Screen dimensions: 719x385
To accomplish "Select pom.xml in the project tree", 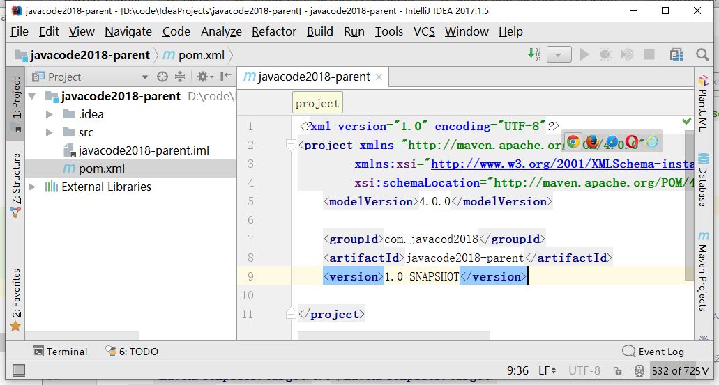I will click(101, 168).
